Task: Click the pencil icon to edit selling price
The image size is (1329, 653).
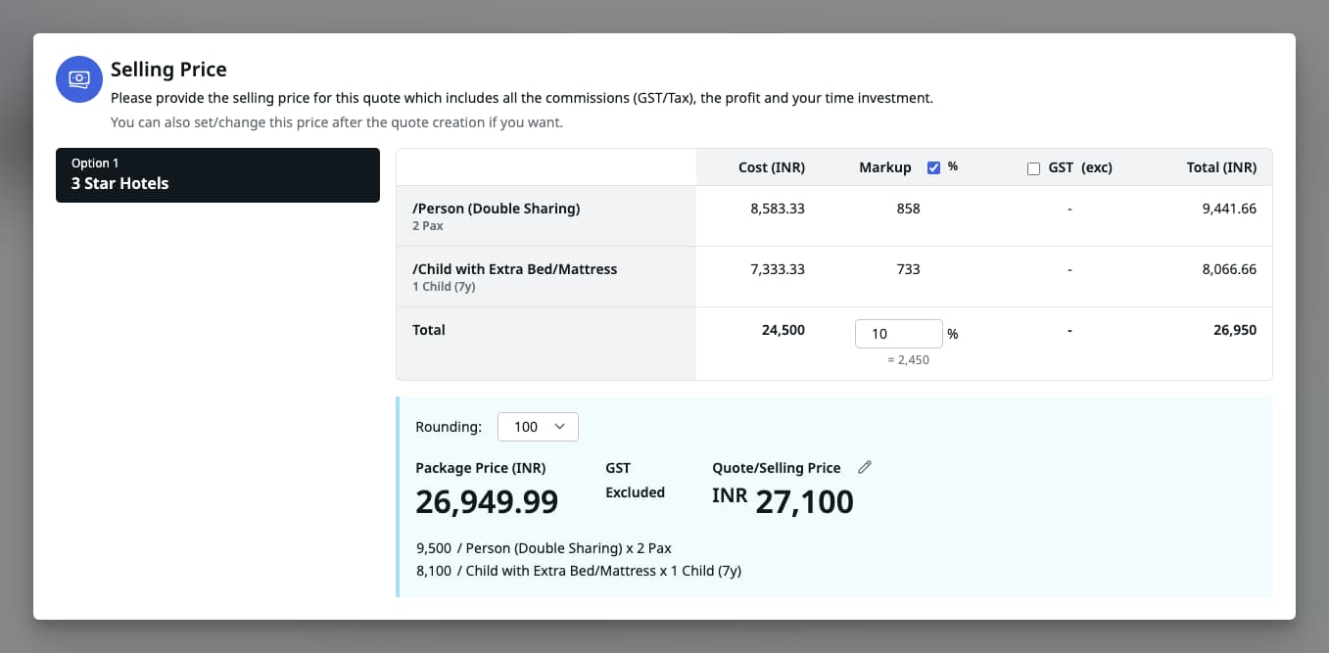Action: click(x=864, y=467)
